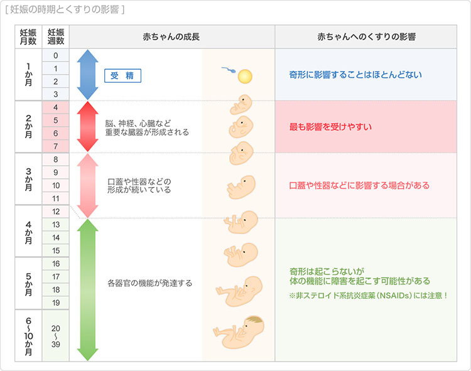This screenshot has width=471, height=371.
Task: Click the embryo illustration in the 3か月 row
Action: 241,186
